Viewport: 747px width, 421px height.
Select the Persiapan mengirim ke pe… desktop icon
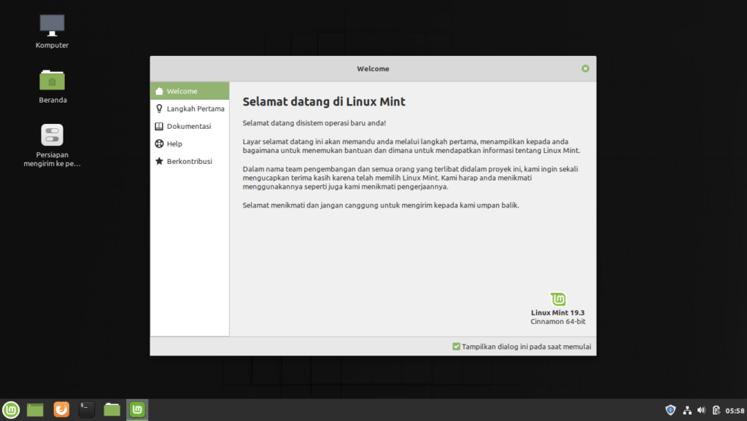point(52,146)
